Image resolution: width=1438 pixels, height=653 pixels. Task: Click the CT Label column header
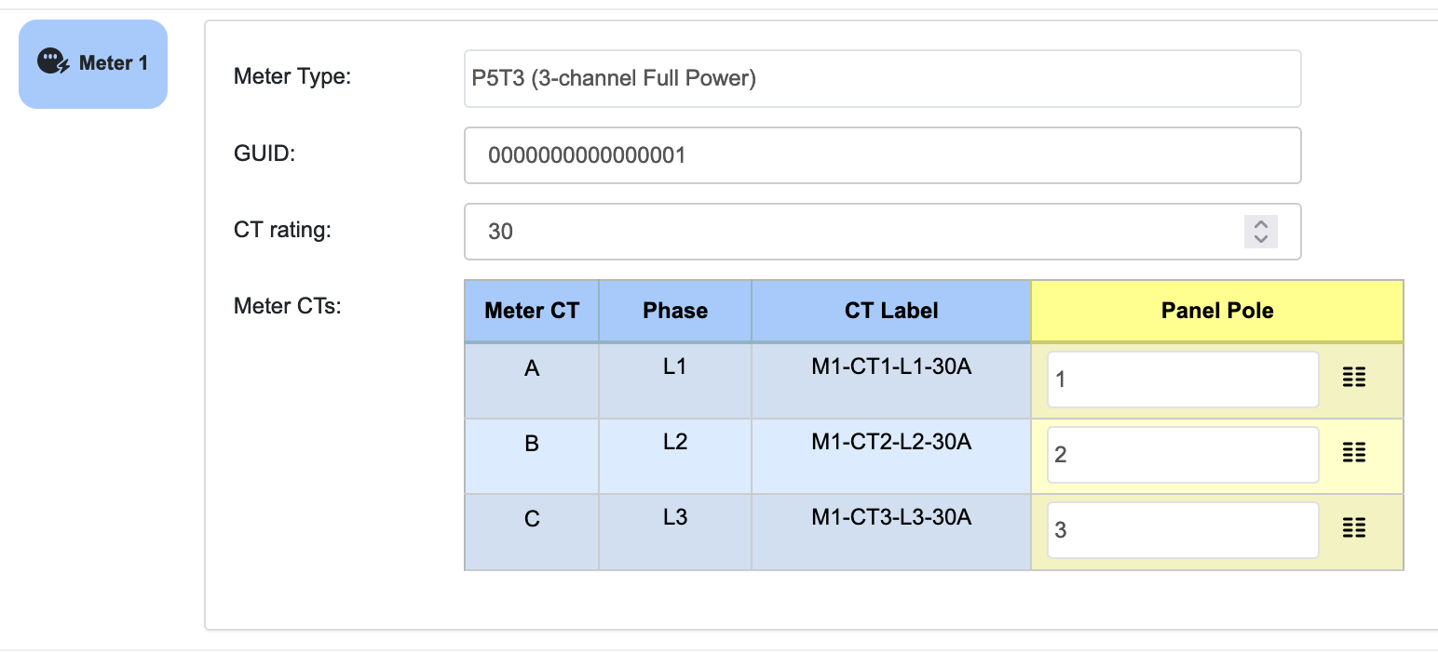tap(891, 311)
